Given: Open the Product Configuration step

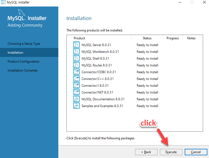Looking at the screenshot, I should point(23,62).
